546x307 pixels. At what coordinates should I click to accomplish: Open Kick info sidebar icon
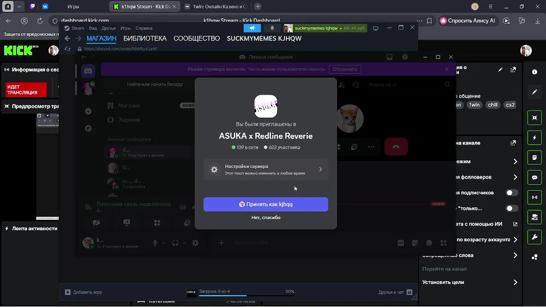click(x=534, y=72)
